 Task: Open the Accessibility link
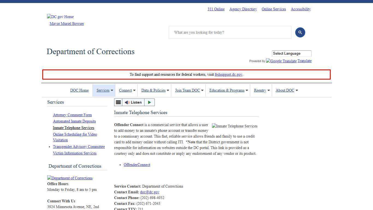300,9
